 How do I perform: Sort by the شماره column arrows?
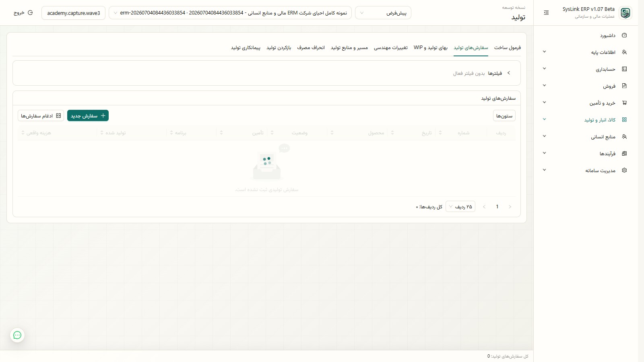[440, 133]
